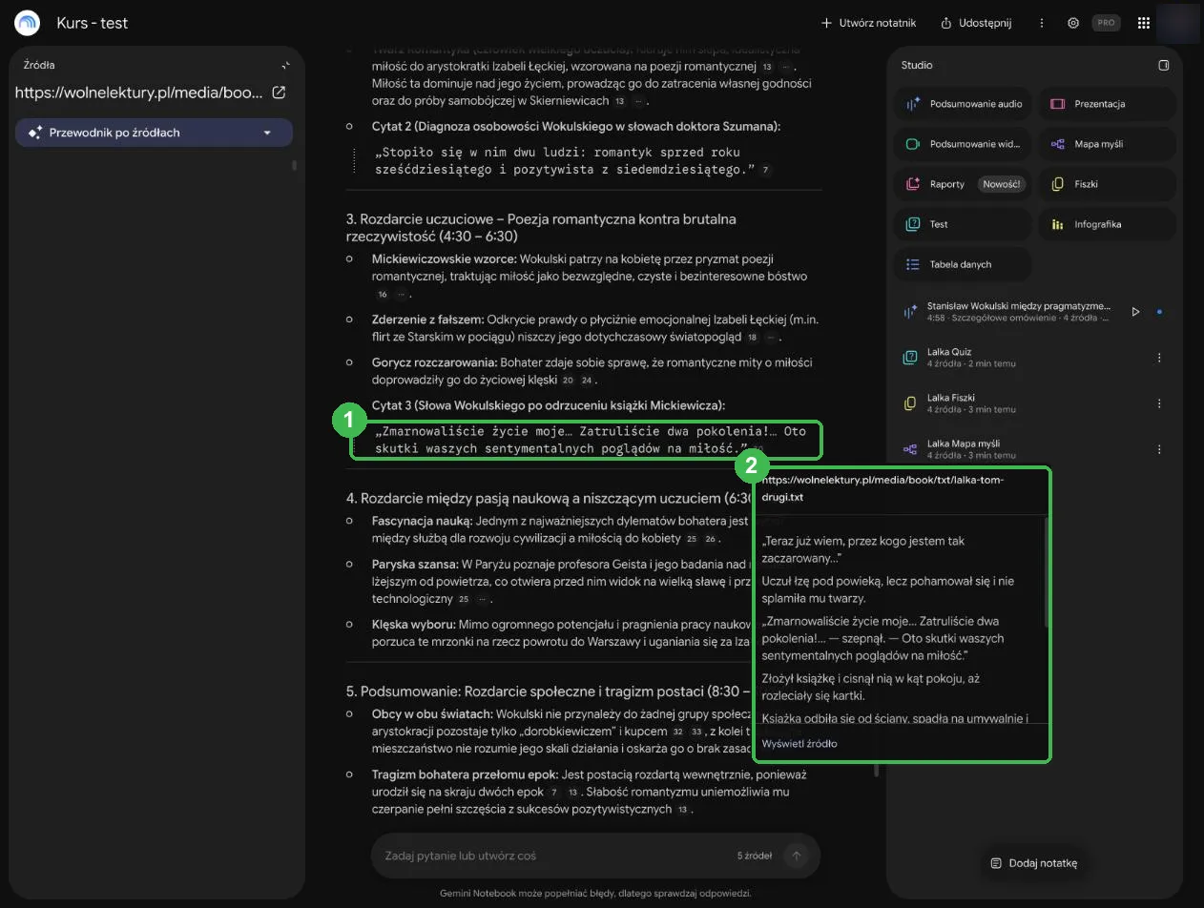The height and width of the screenshot is (908, 1204).
Task: Click the PRO badge
Action: point(1106,23)
